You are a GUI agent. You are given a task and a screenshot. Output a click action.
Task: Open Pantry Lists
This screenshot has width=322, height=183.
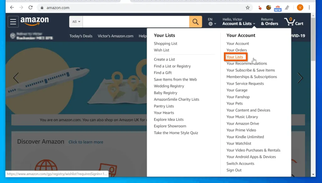point(164,106)
